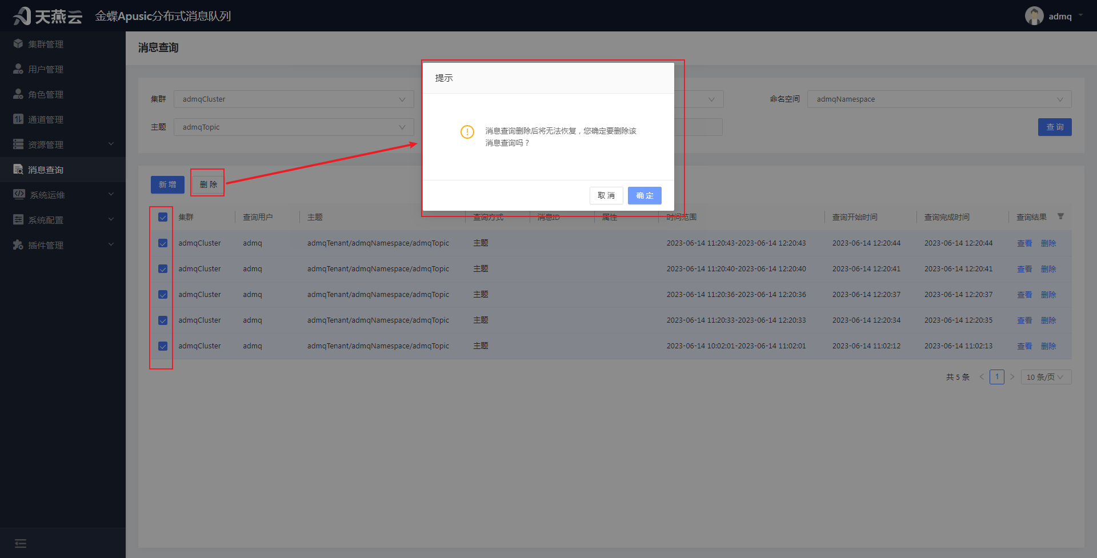The image size is (1097, 558).
Task: Click the next page arrow
Action: click(1012, 377)
